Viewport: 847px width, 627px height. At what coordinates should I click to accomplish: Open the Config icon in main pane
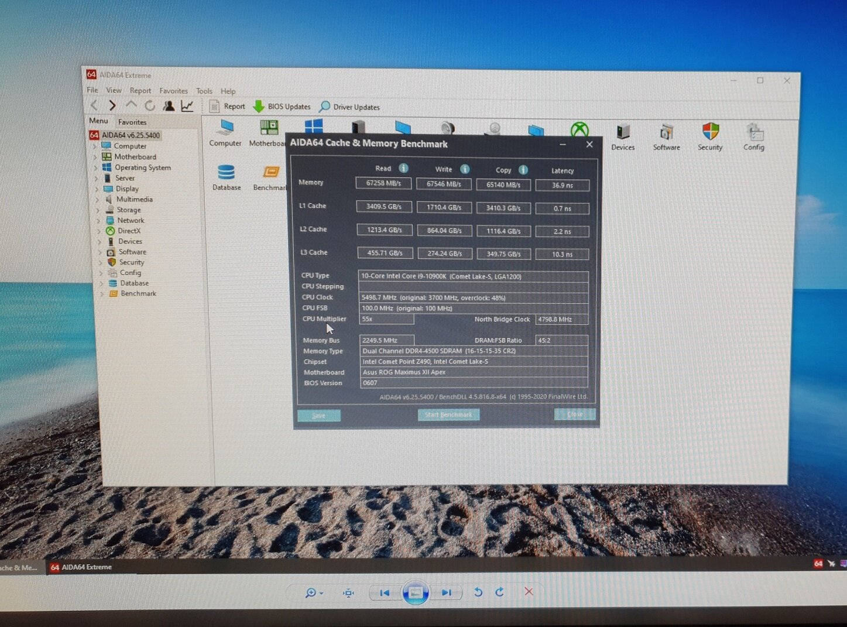[x=754, y=137]
